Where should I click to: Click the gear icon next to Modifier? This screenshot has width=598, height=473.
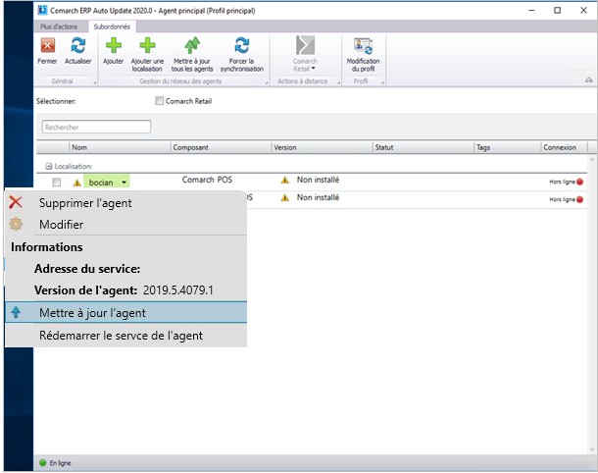(16, 224)
